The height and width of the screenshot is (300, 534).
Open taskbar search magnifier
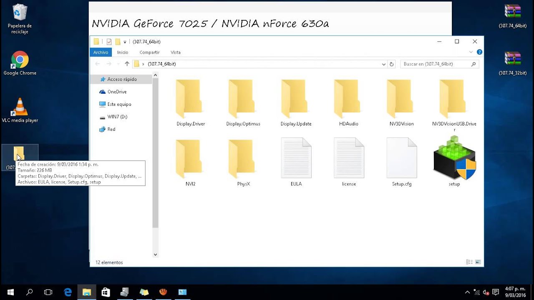pyautogui.click(x=30, y=292)
